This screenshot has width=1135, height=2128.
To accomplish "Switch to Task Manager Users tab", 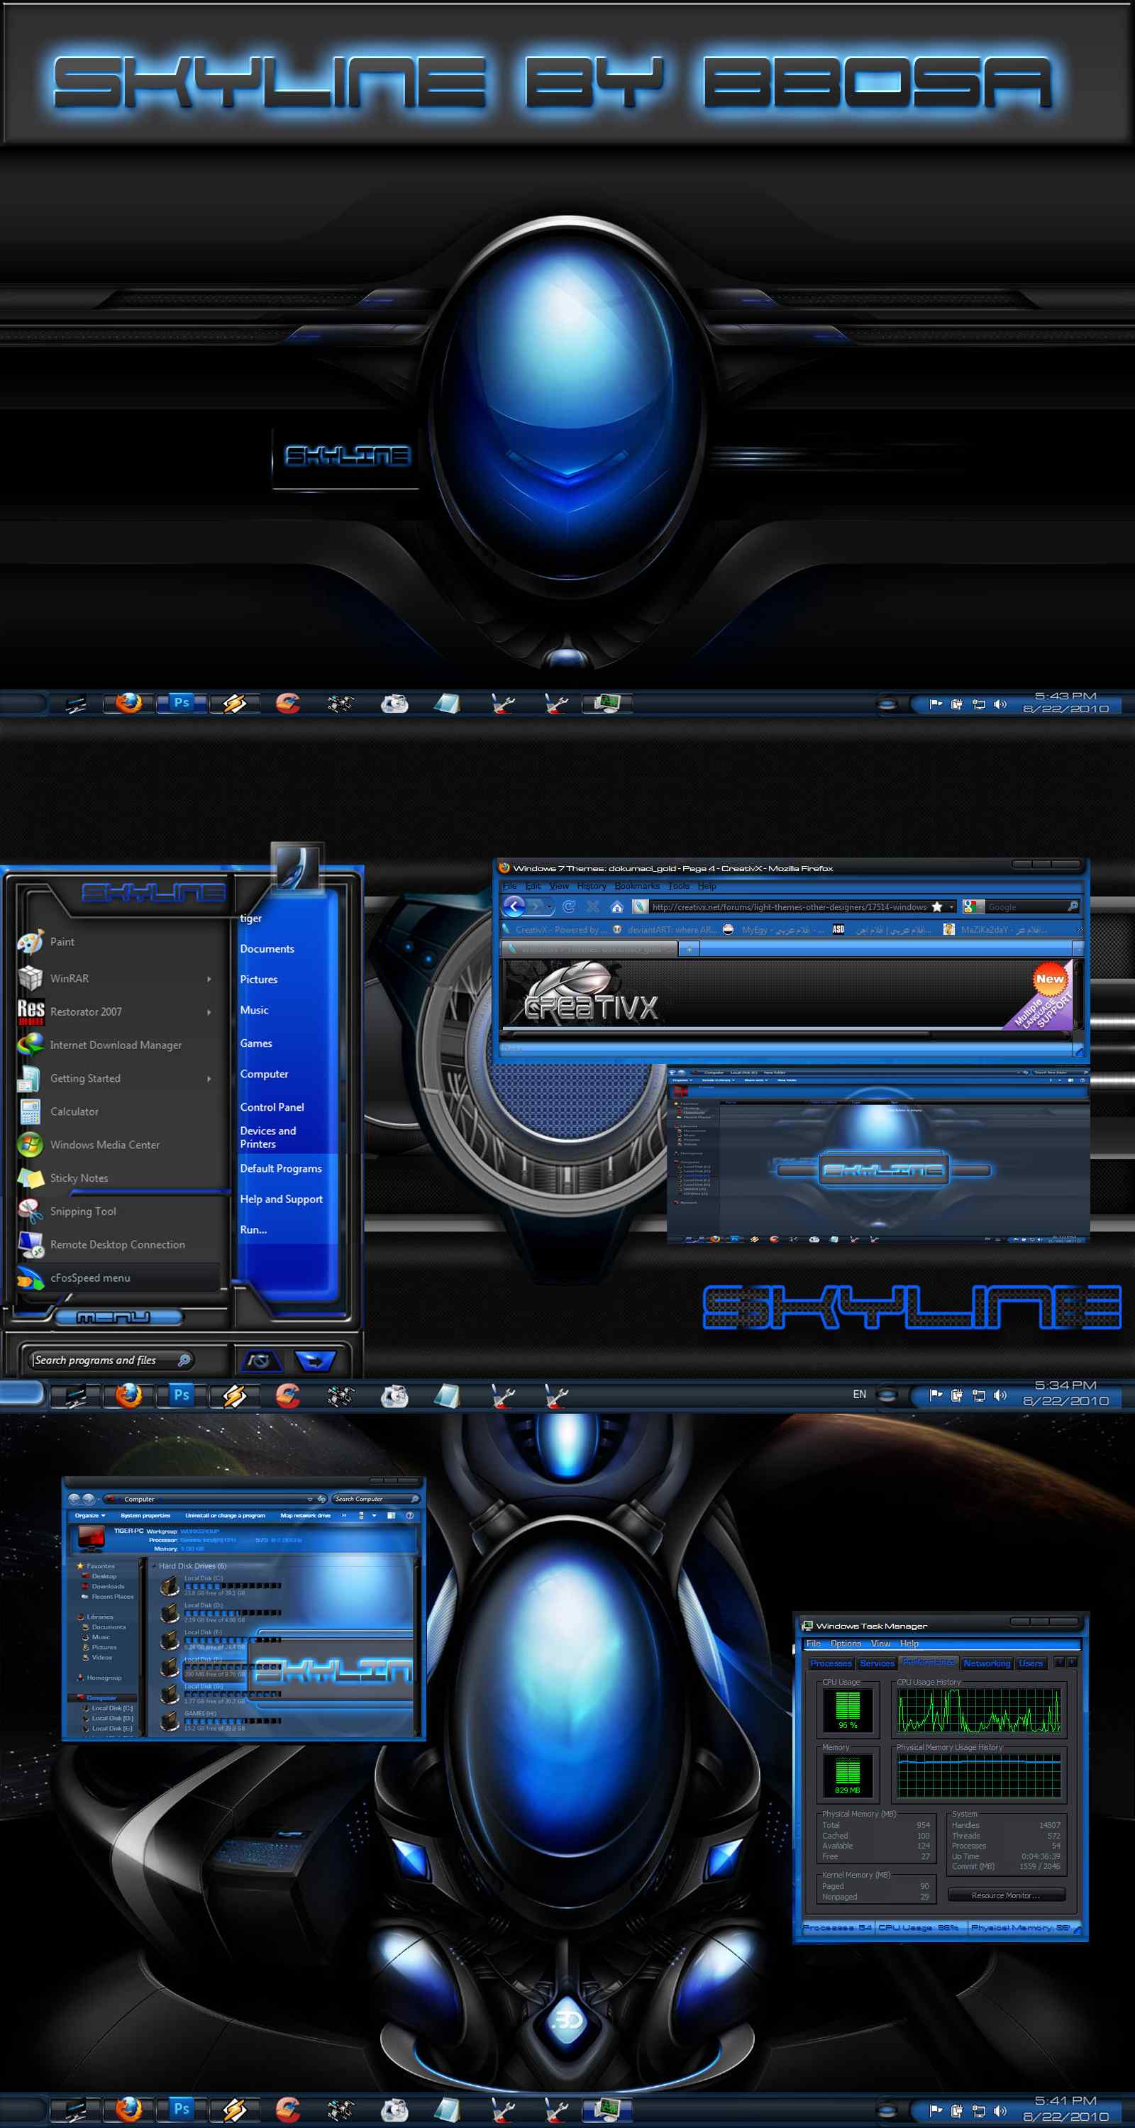I will (1031, 1663).
